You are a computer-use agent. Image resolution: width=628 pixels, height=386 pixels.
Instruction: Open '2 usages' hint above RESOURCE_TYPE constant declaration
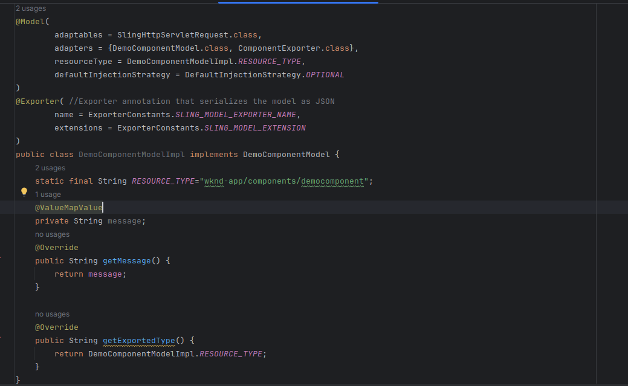click(50, 168)
